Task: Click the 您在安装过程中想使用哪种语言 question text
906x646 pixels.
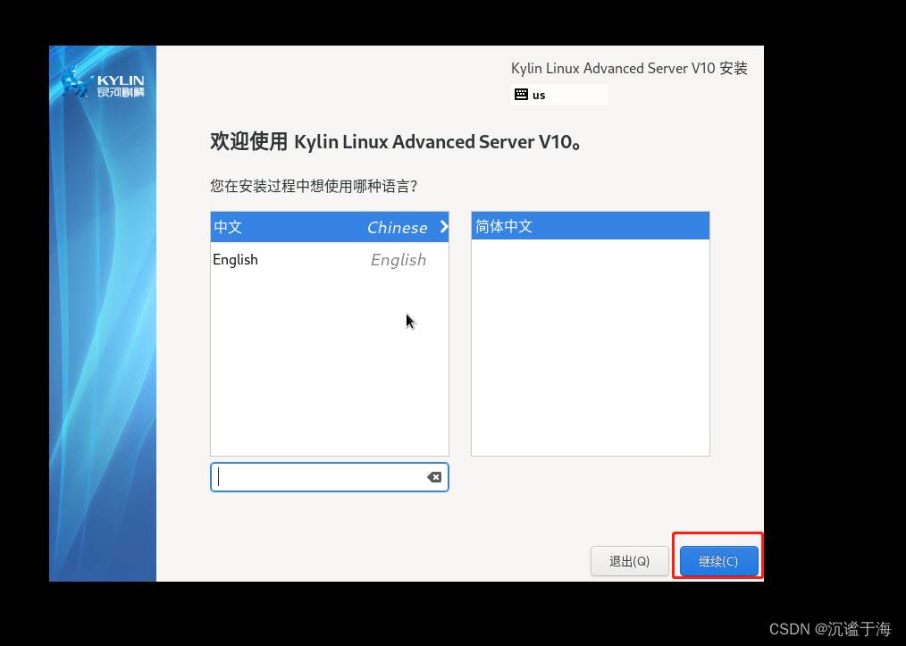Action: [314, 186]
